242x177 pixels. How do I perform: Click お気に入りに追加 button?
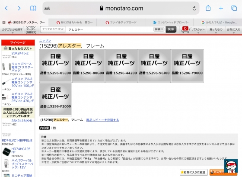point(193,172)
